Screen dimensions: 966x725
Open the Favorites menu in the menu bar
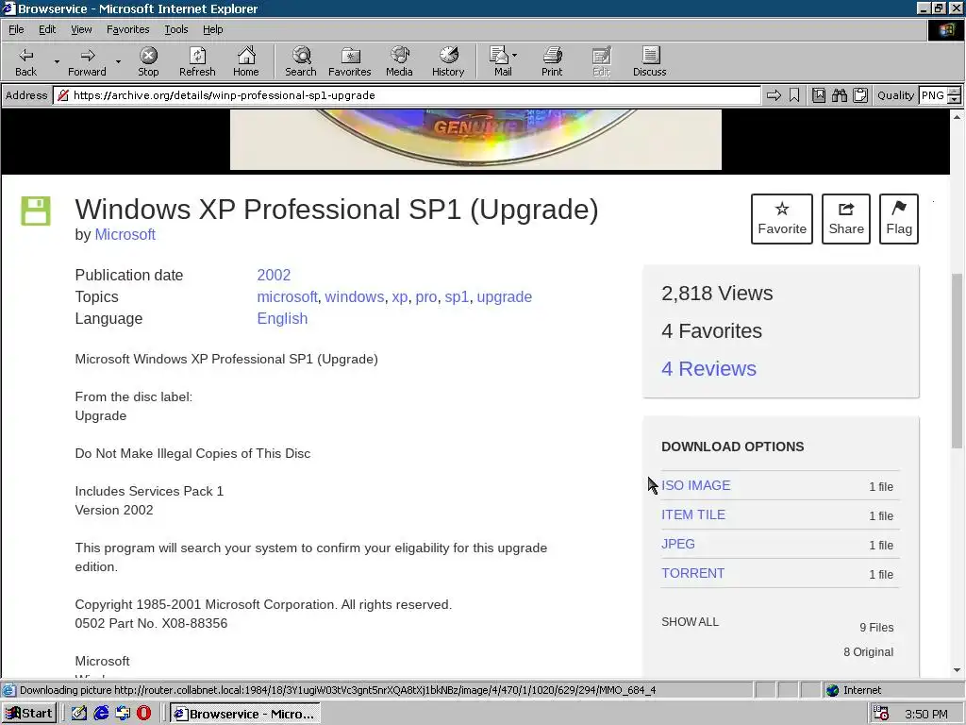click(127, 29)
